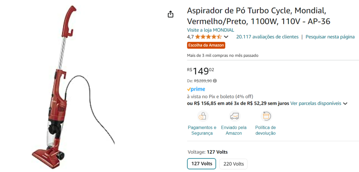
Task: Click Pesquisar nesta página link
Action: [330, 37]
